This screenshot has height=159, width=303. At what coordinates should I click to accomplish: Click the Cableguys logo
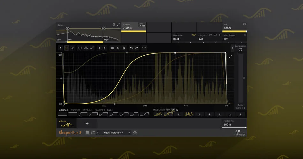240,133
